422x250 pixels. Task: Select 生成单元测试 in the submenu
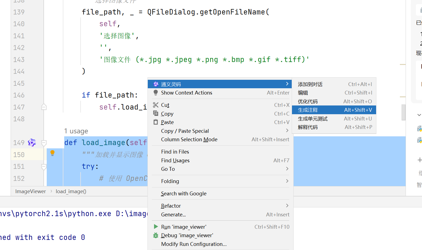[334, 119]
